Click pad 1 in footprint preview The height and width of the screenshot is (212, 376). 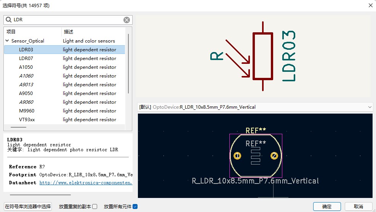(x=237, y=156)
